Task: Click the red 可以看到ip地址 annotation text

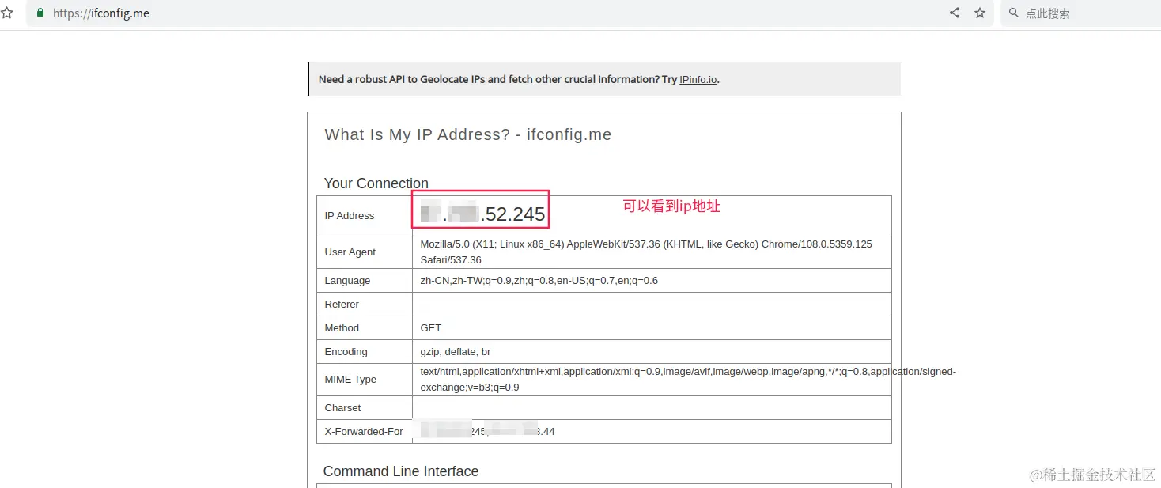Action: (671, 206)
